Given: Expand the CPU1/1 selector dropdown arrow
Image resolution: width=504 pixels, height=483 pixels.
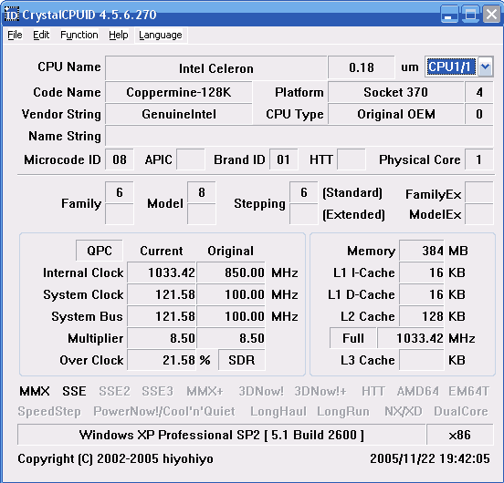Looking at the screenshot, I should (x=486, y=67).
